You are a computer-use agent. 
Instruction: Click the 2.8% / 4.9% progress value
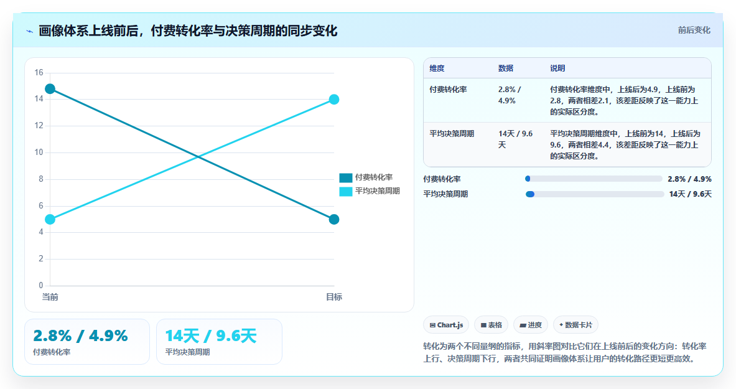(689, 179)
